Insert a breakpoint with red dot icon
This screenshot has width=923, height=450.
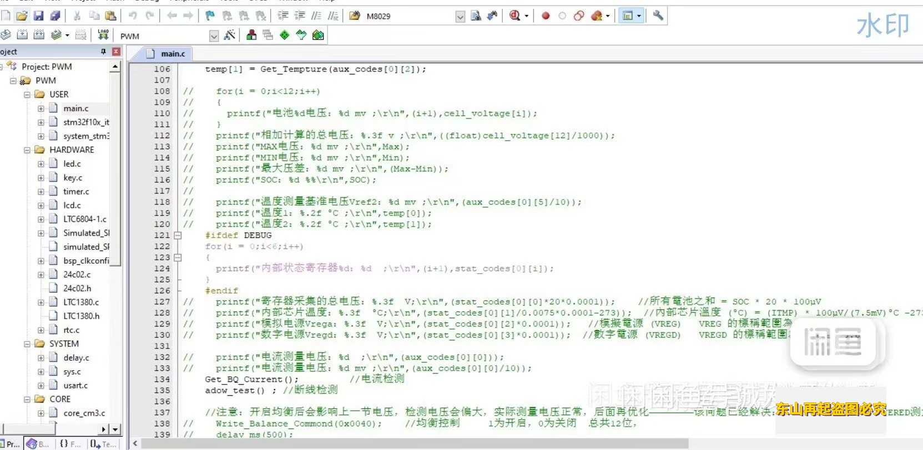click(x=546, y=16)
